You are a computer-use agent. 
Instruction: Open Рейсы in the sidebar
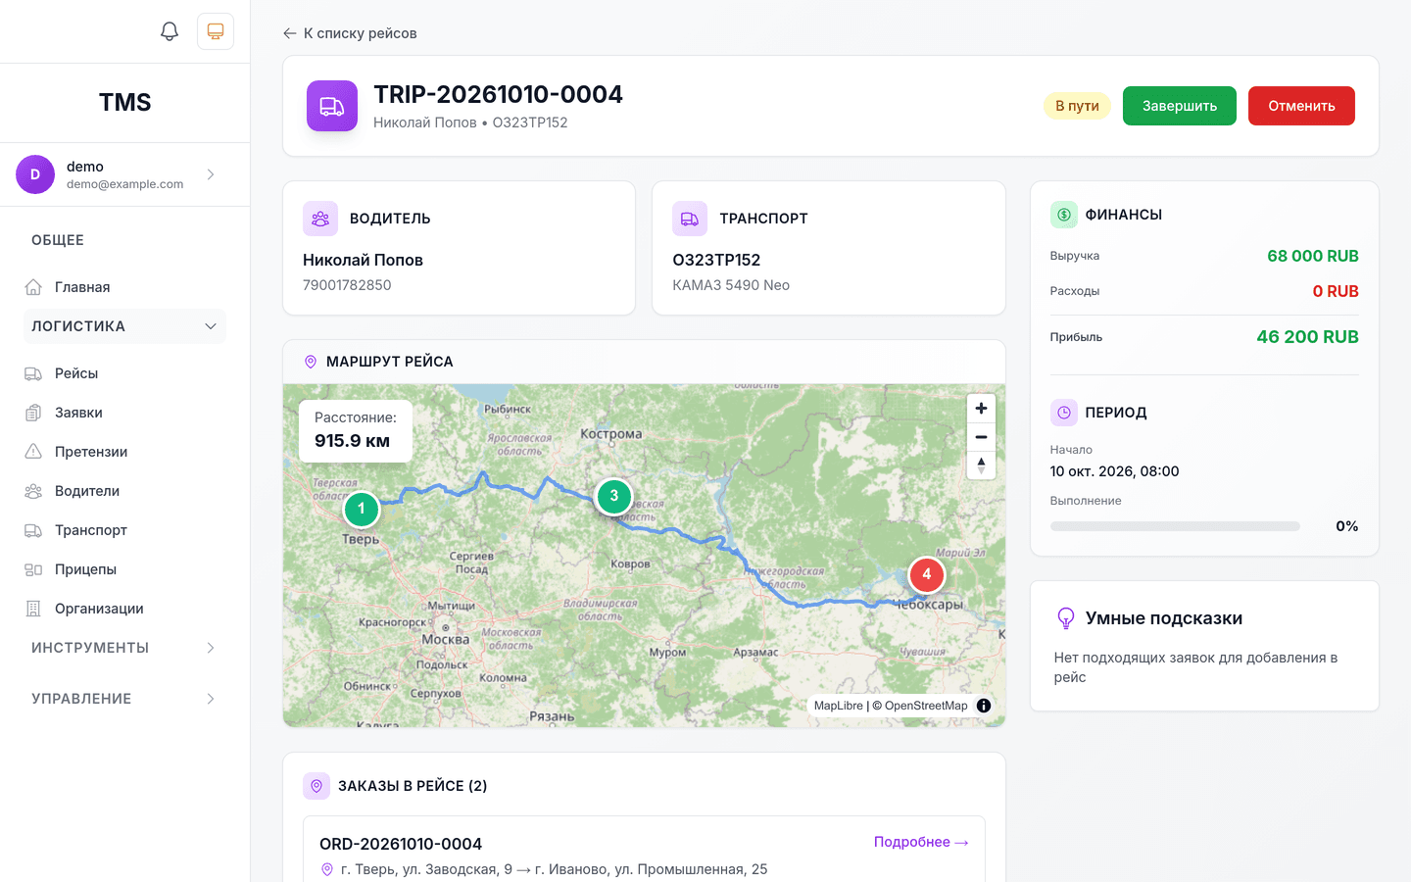coord(124,373)
